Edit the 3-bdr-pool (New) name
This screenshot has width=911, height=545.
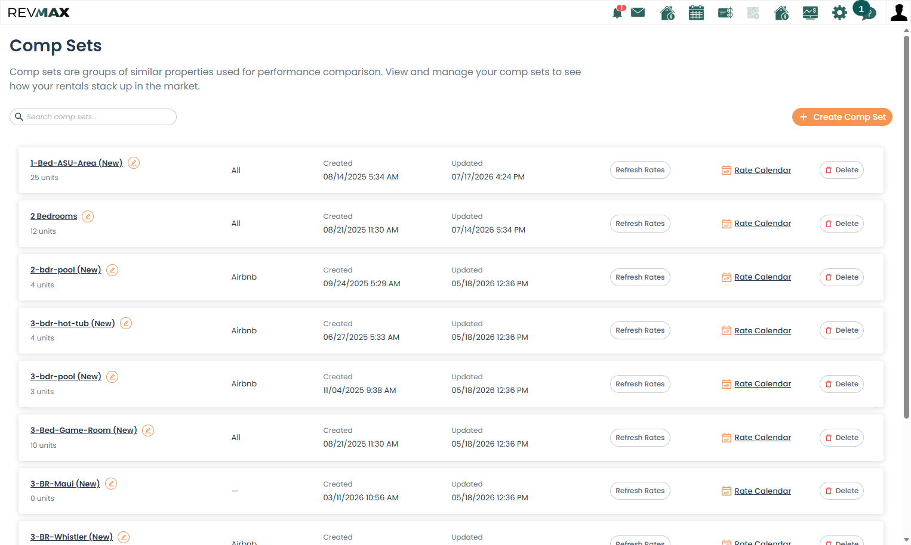112,377
